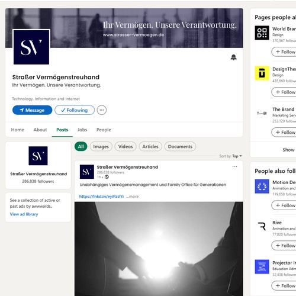Screen dimensions: 296x296
Task: Filter posts by Images
Action: click(x=101, y=147)
